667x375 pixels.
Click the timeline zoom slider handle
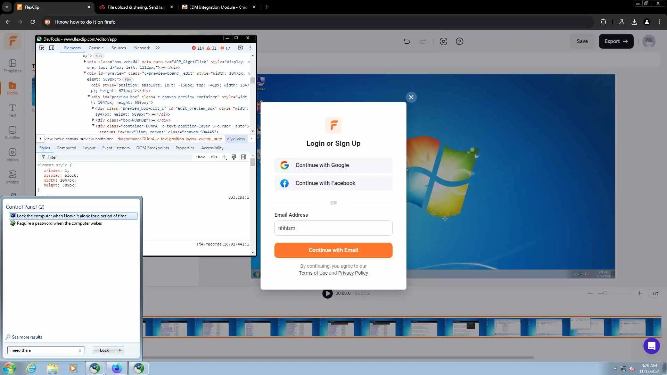(605, 293)
